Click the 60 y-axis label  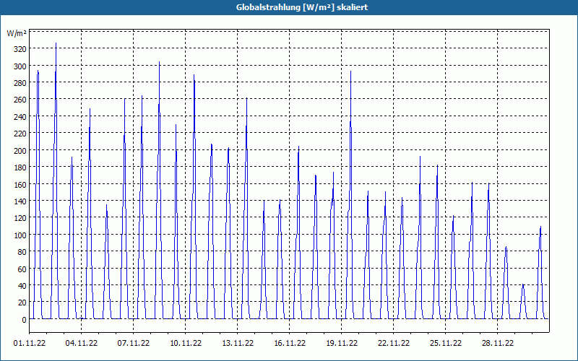[x=22, y=269]
